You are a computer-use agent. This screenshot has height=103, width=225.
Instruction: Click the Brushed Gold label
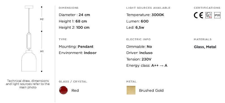tap(151, 90)
